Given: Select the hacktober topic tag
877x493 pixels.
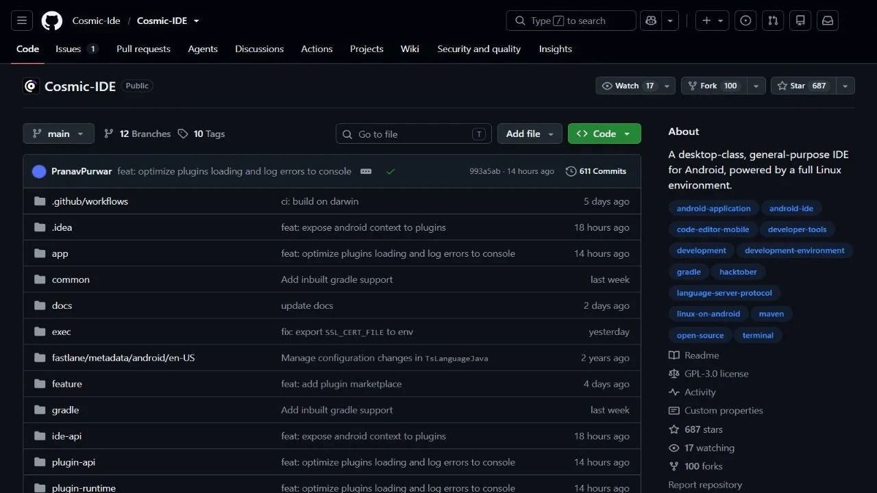Looking at the screenshot, I should pyautogui.click(x=738, y=272).
